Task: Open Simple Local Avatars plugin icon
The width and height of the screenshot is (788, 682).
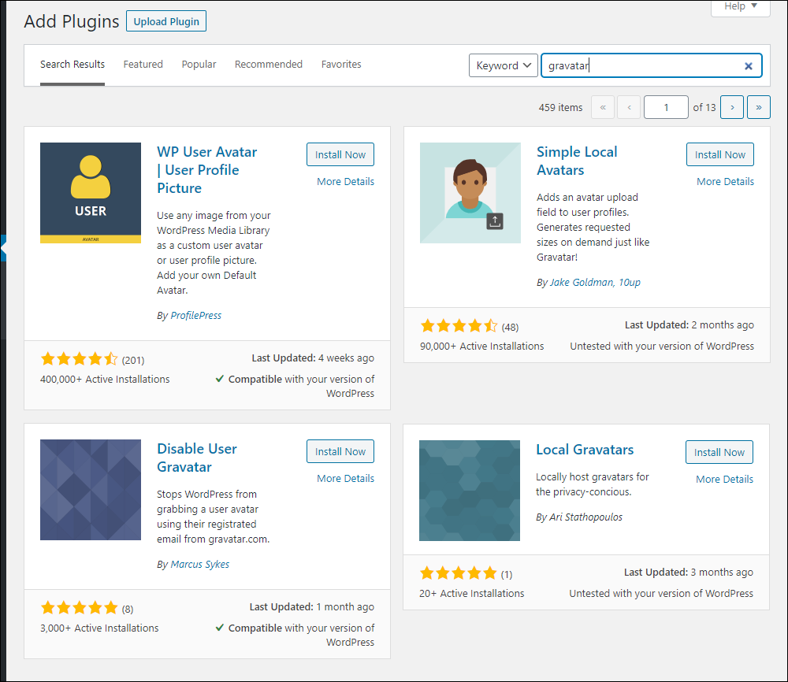Action: coord(470,193)
